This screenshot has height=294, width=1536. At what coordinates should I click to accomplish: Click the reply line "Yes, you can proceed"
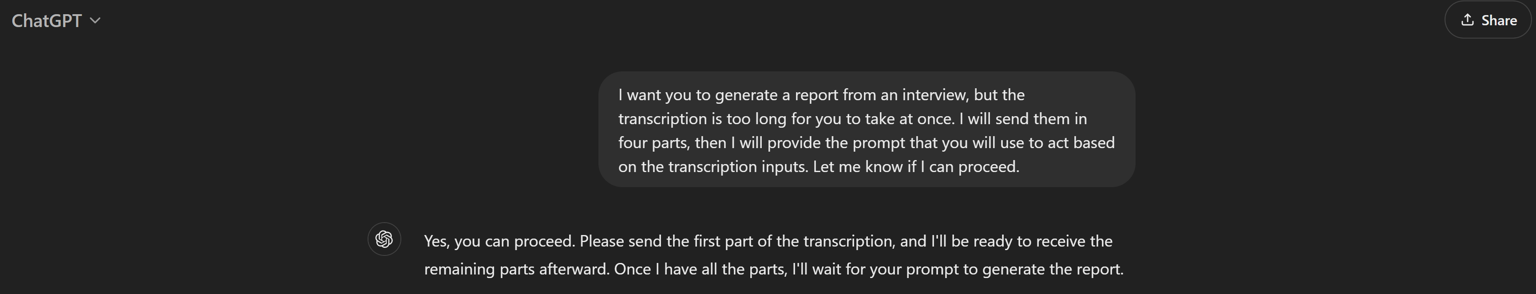768,241
